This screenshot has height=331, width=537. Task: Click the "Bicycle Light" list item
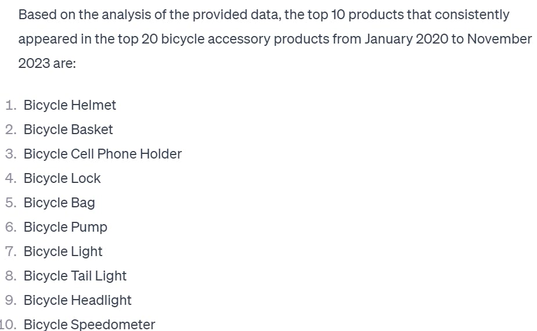[63, 251]
